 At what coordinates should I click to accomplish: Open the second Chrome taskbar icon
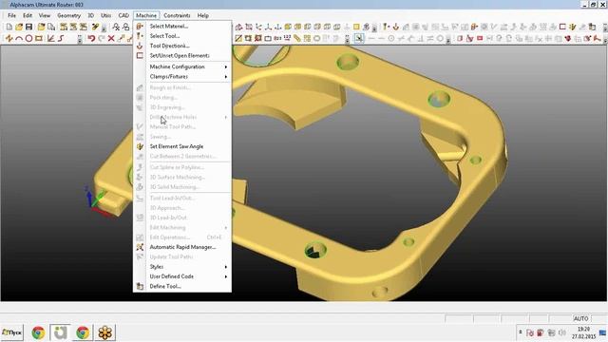pos(83,332)
